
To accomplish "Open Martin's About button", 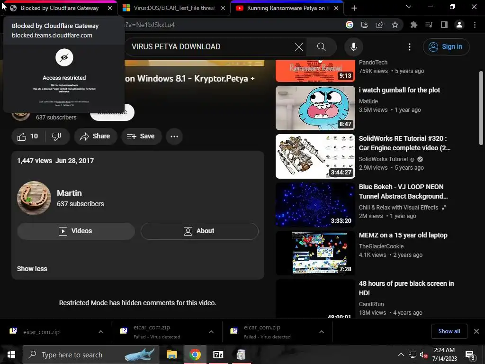I will pyautogui.click(x=199, y=231).
